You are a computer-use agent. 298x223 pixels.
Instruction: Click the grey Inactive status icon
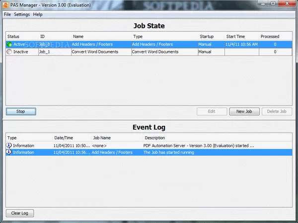(x=9, y=52)
